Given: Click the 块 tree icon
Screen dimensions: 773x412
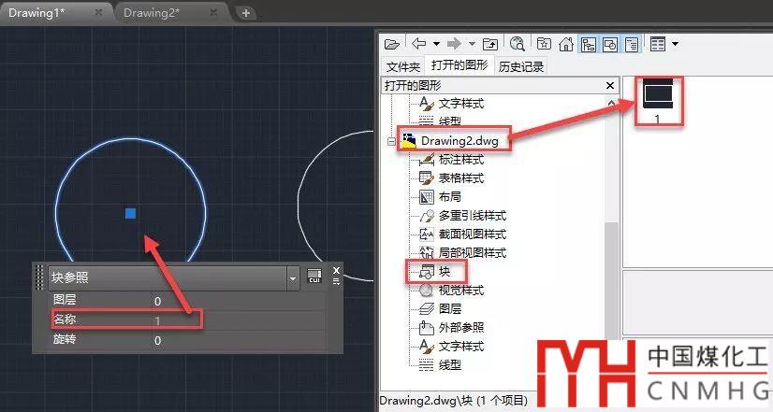Looking at the screenshot, I should click(x=427, y=272).
